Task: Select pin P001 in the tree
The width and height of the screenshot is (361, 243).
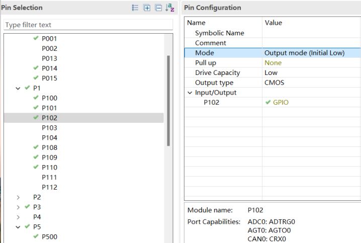Action: [49, 38]
